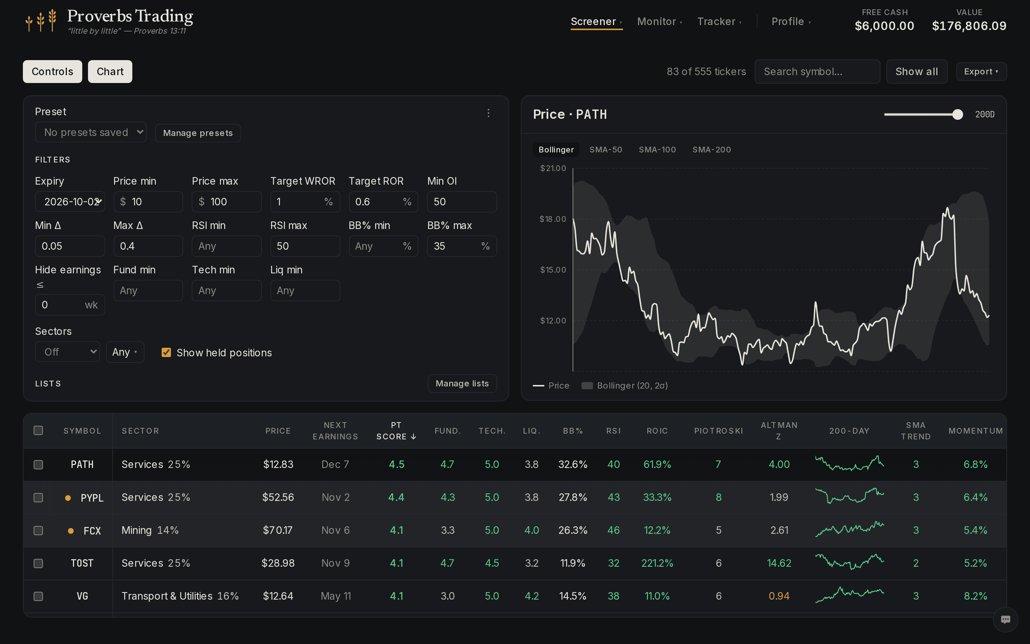Click the orange held-position dot beside PYPL
The image size is (1030, 644).
point(68,497)
